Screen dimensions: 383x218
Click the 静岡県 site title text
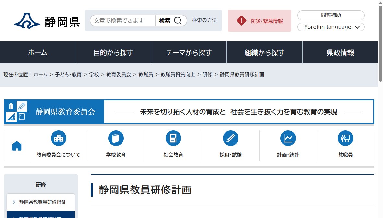coord(62,22)
